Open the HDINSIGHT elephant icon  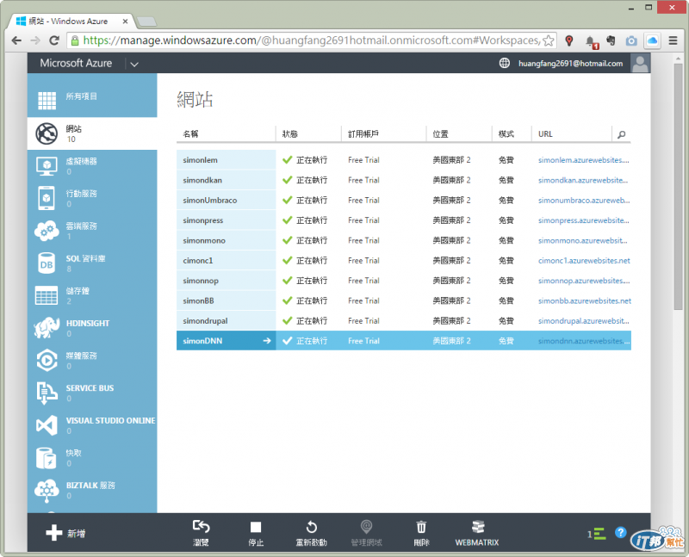pyautogui.click(x=47, y=328)
